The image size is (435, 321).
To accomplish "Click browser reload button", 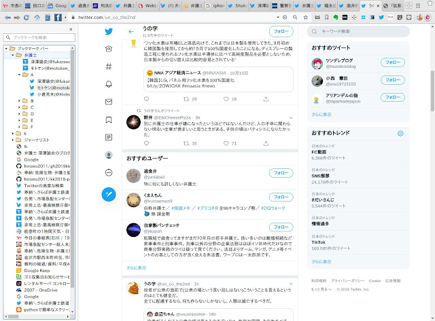I will [x=27, y=18].
